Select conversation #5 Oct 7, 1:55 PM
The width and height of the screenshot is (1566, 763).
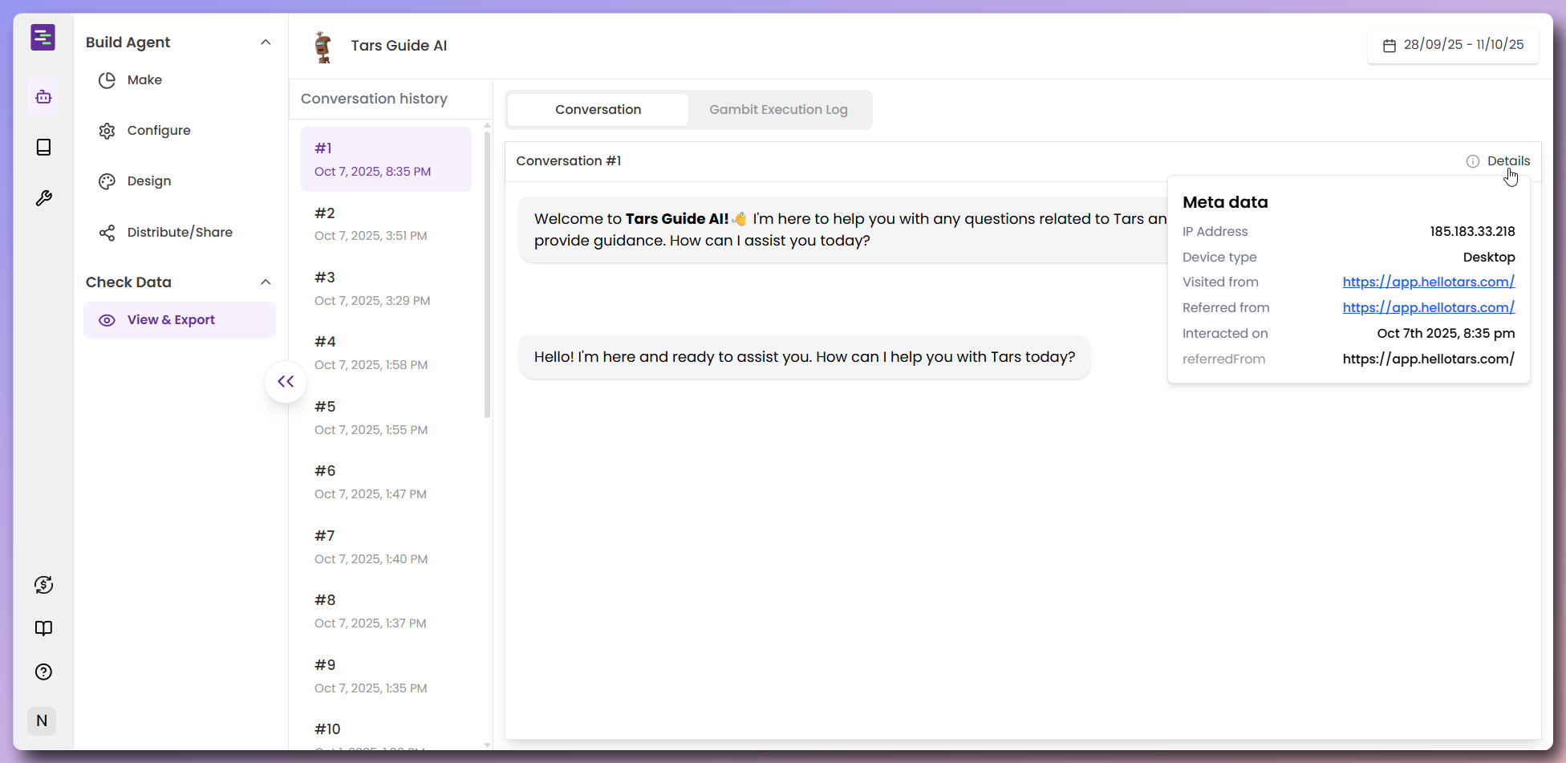[386, 418]
